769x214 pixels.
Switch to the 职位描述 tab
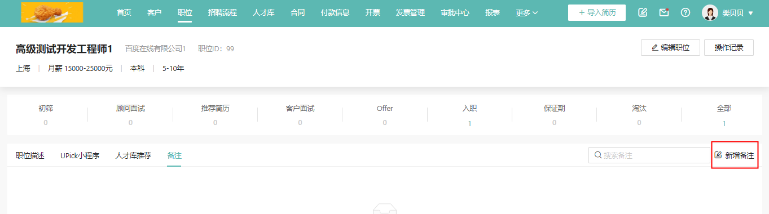point(30,155)
